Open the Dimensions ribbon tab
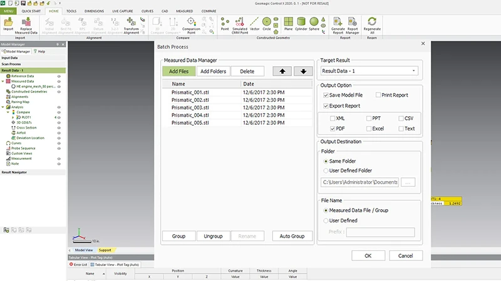This screenshot has width=501, height=281. 94,11
